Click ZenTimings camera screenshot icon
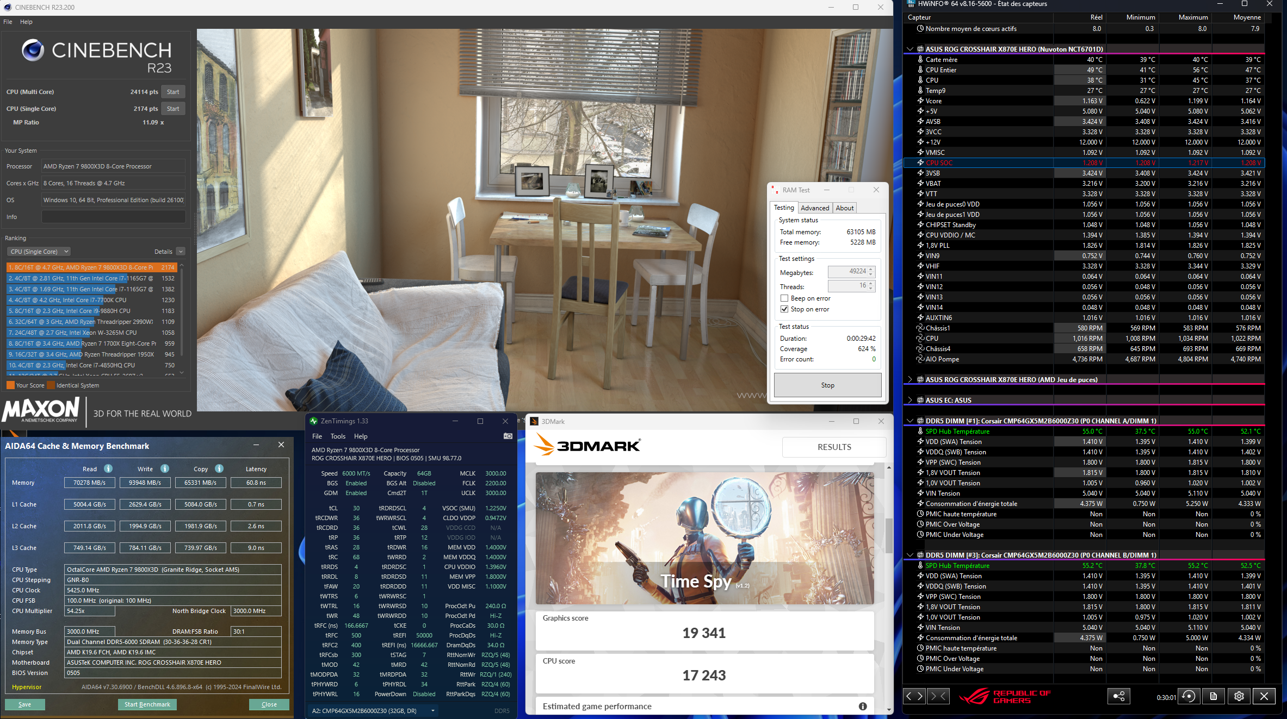 508,436
